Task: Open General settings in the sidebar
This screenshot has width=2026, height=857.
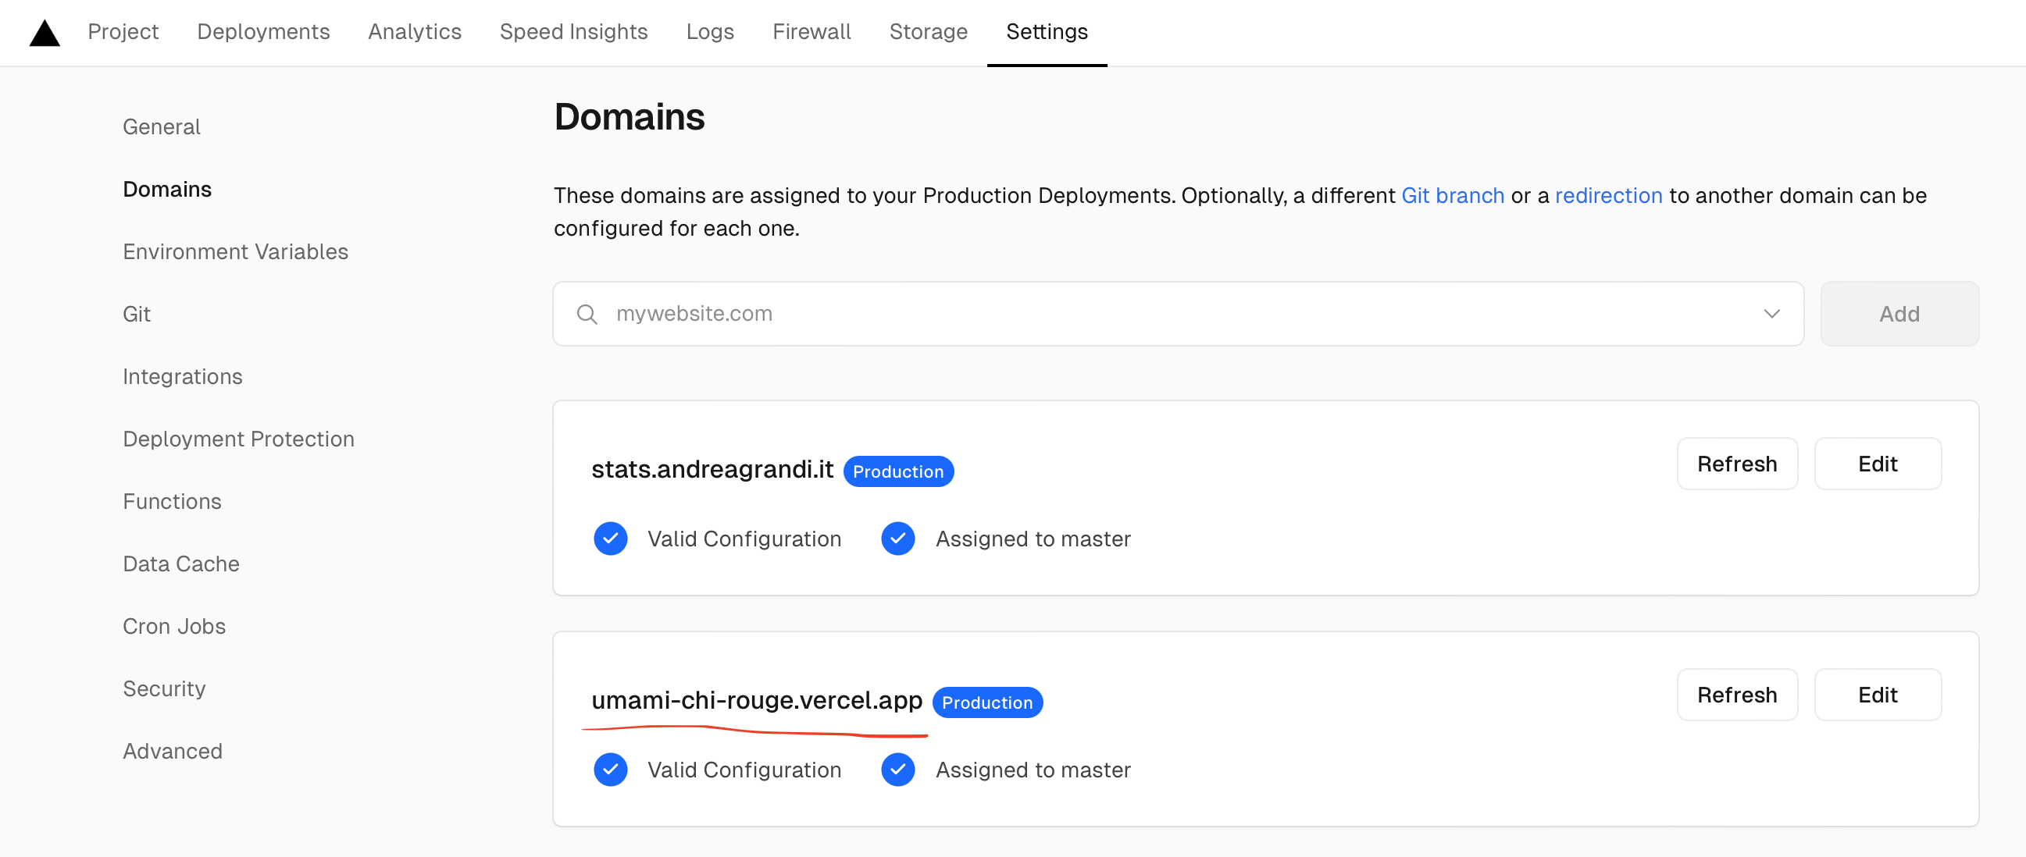Action: click(161, 126)
